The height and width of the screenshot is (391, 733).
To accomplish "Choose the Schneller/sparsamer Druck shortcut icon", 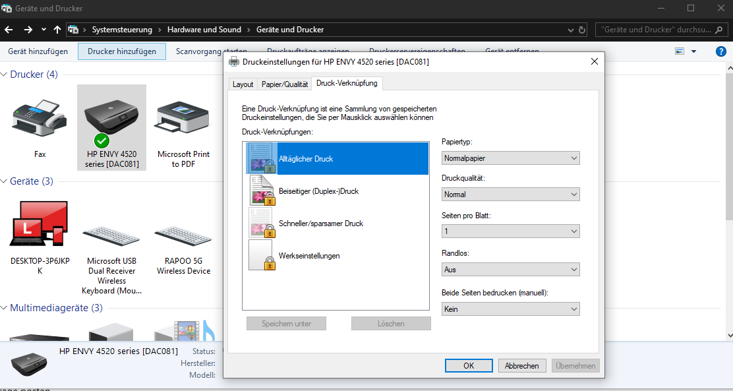I will point(261,223).
